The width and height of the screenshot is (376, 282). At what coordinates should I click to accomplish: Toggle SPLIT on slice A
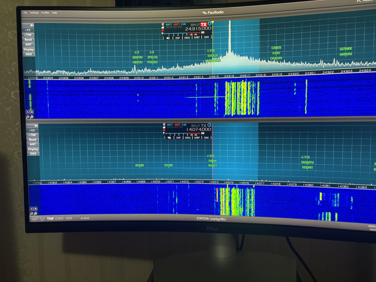[x=196, y=25]
